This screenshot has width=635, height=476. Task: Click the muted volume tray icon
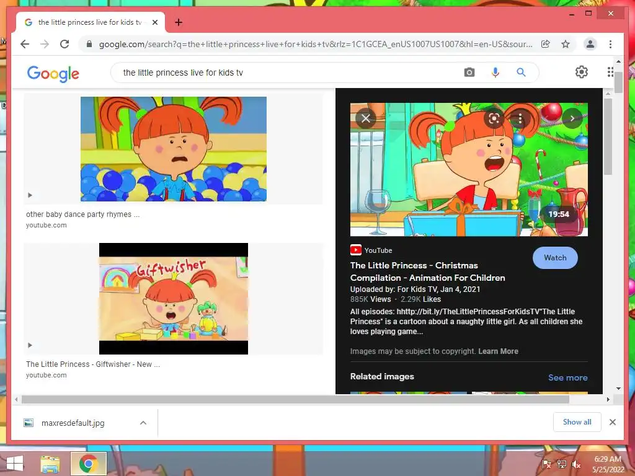[576, 464]
